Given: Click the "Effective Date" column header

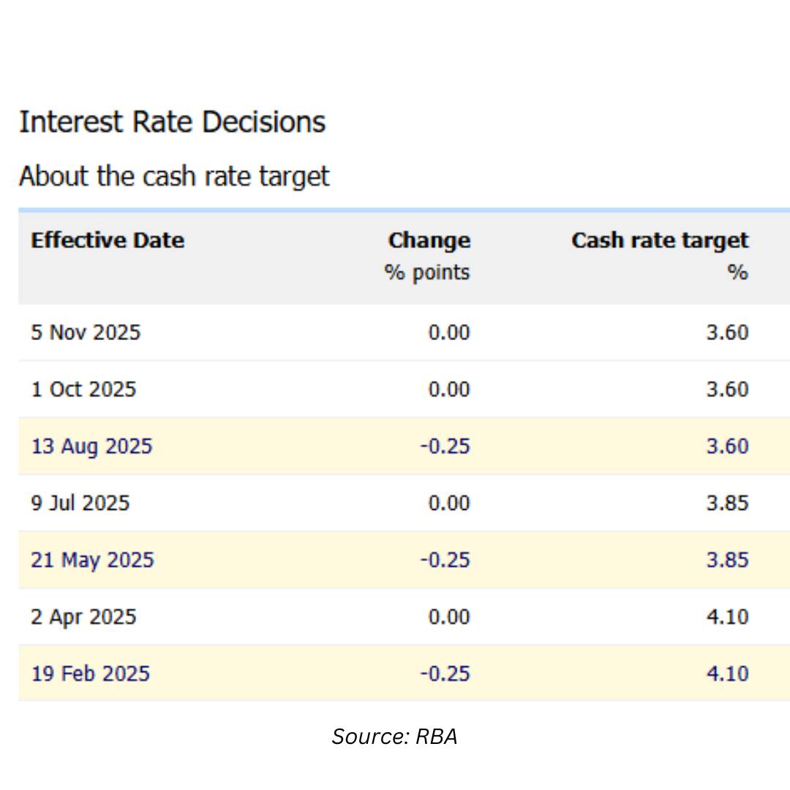Looking at the screenshot, I should [108, 240].
